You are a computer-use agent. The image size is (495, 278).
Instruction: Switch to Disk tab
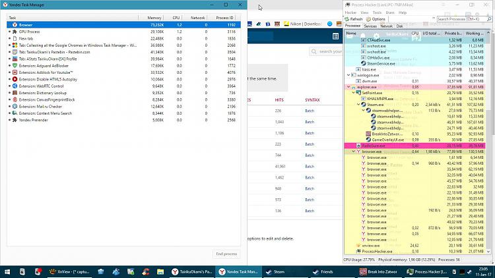point(399,26)
